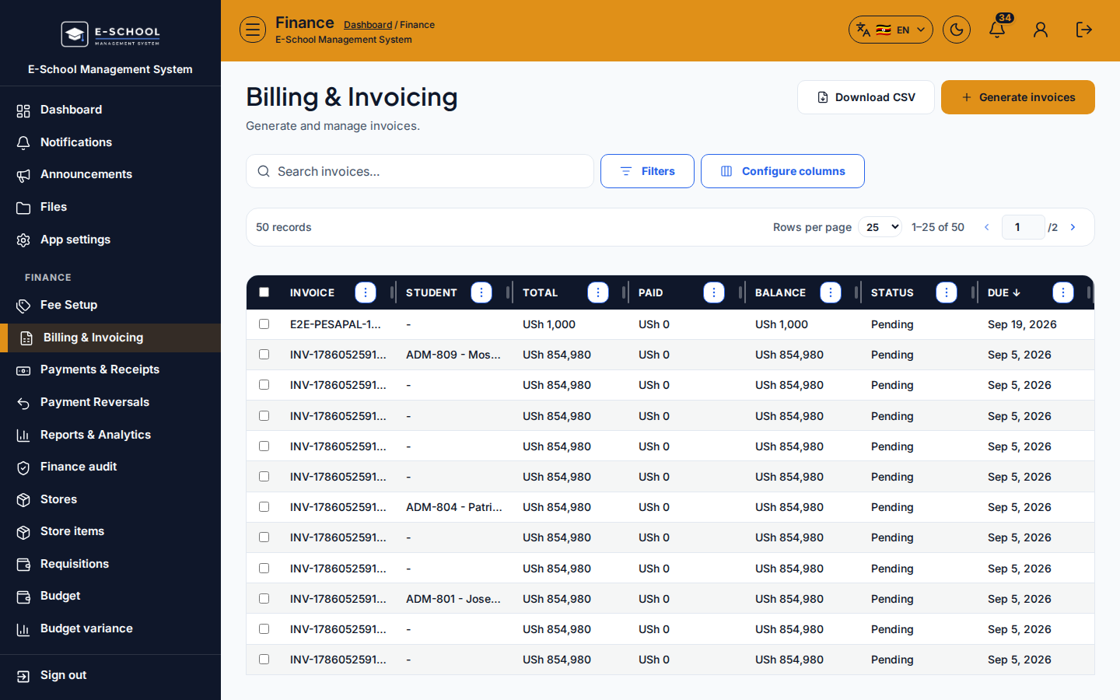Toggle the select-all invoices checkbox

click(x=264, y=292)
